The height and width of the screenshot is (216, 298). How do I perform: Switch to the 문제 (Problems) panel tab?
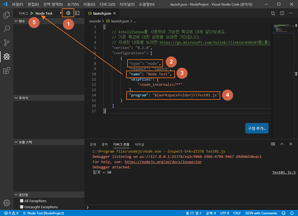pyautogui.click(x=93, y=144)
